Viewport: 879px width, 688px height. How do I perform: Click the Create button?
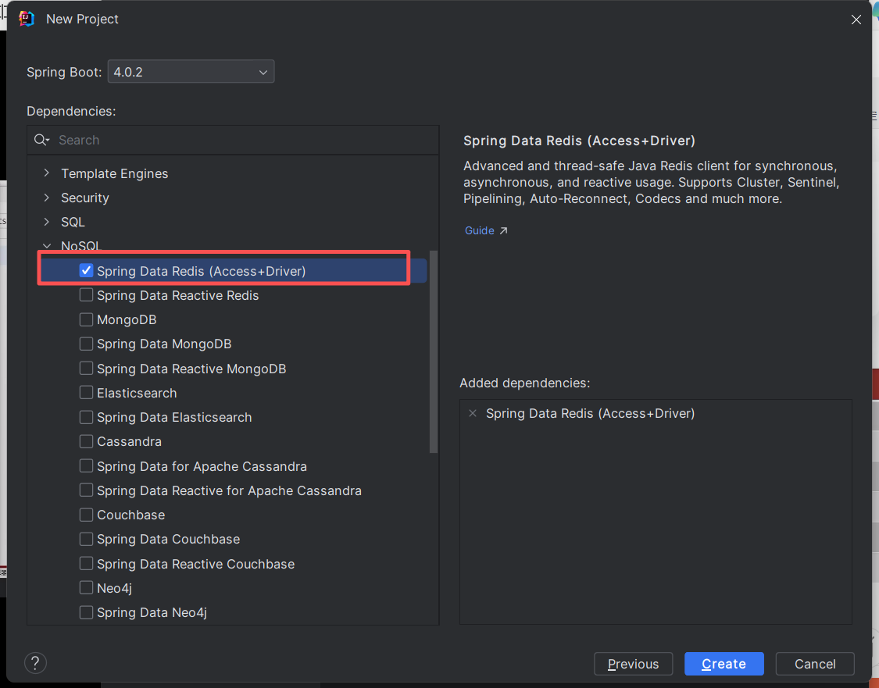(x=724, y=664)
